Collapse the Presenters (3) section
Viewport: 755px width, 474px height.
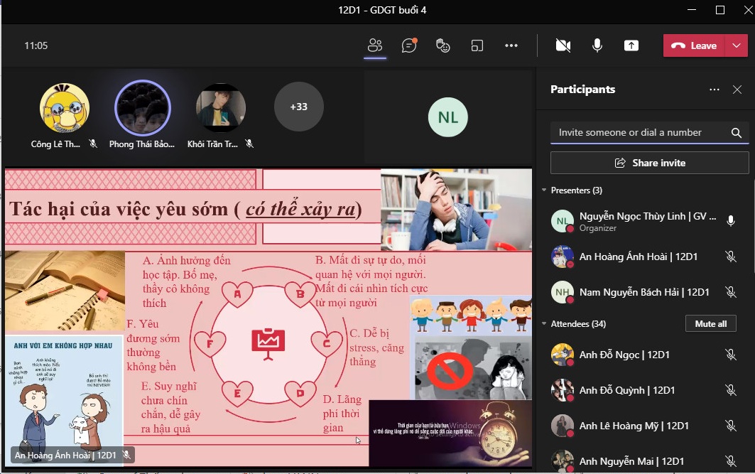pyautogui.click(x=545, y=190)
